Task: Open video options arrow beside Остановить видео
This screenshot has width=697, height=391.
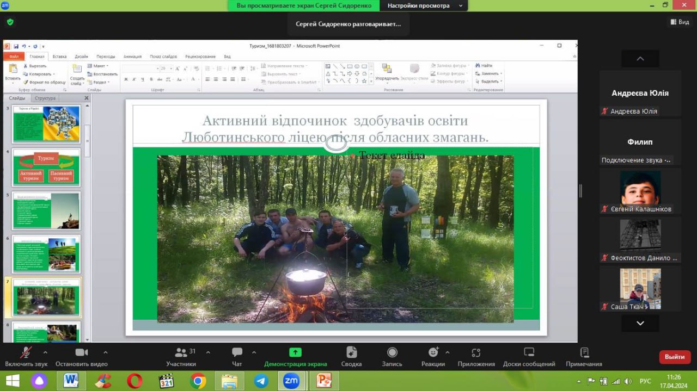Action: [105, 352]
